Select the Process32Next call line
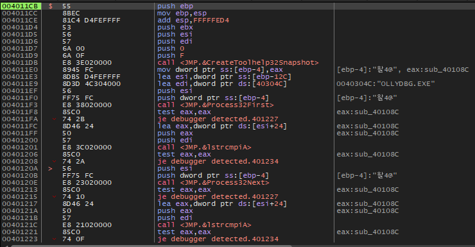475x247 pixels. 213,183
